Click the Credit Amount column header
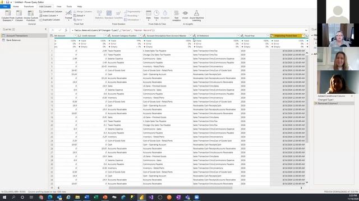 click(91, 36)
